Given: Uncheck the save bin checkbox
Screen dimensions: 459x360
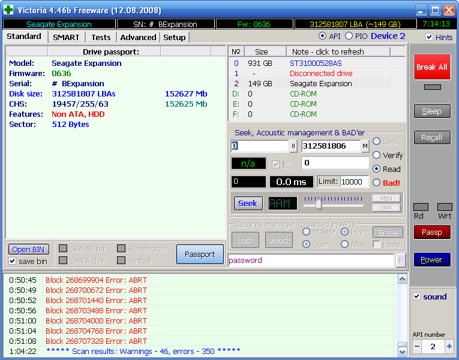Looking at the screenshot, I should click(x=12, y=261).
